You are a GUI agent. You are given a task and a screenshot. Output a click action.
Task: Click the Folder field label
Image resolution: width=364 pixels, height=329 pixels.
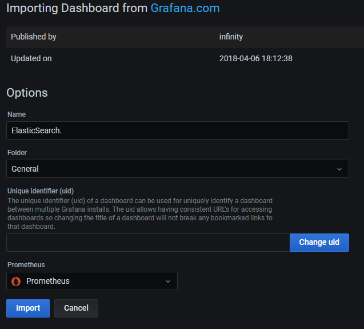click(17, 153)
